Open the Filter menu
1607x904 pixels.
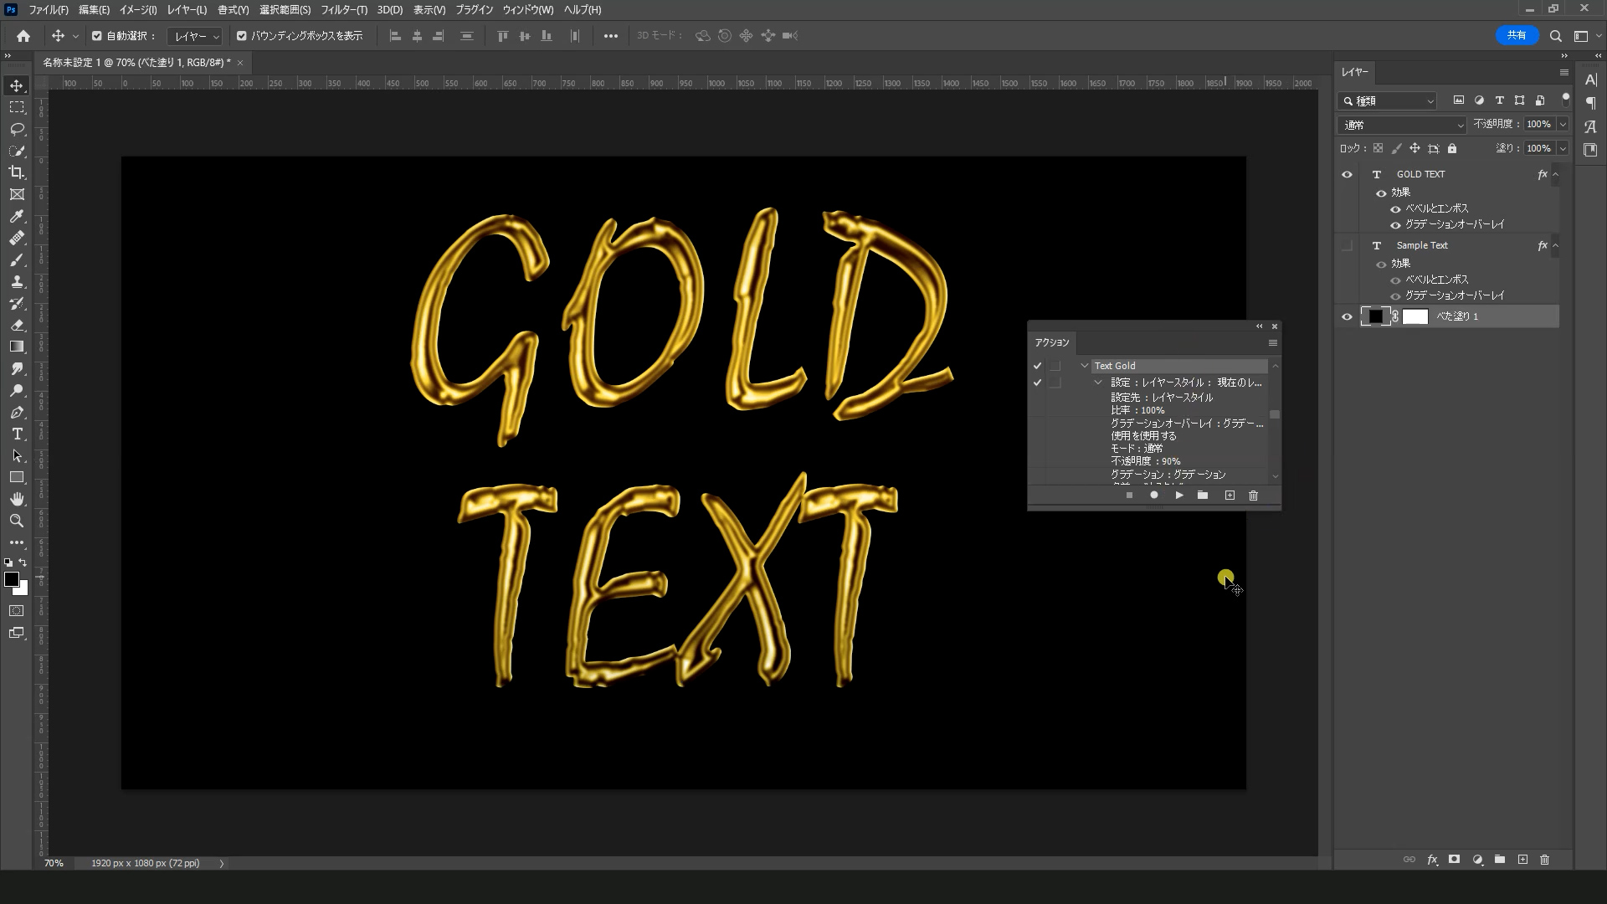(343, 10)
